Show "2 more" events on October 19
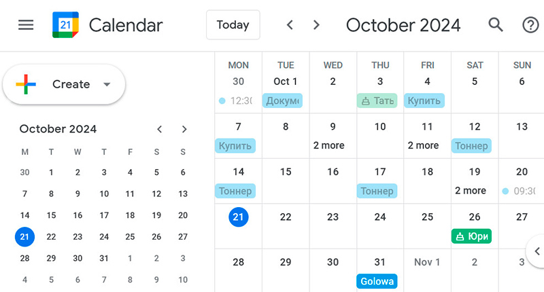 tap(471, 191)
